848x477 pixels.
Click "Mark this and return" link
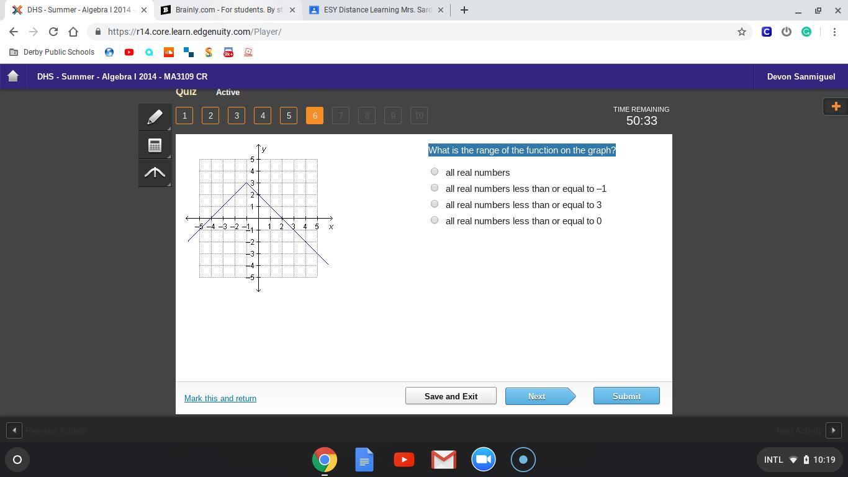pyautogui.click(x=220, y=398)
